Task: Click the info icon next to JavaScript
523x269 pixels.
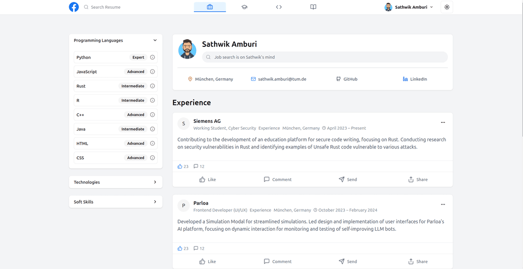Action: 153,72
